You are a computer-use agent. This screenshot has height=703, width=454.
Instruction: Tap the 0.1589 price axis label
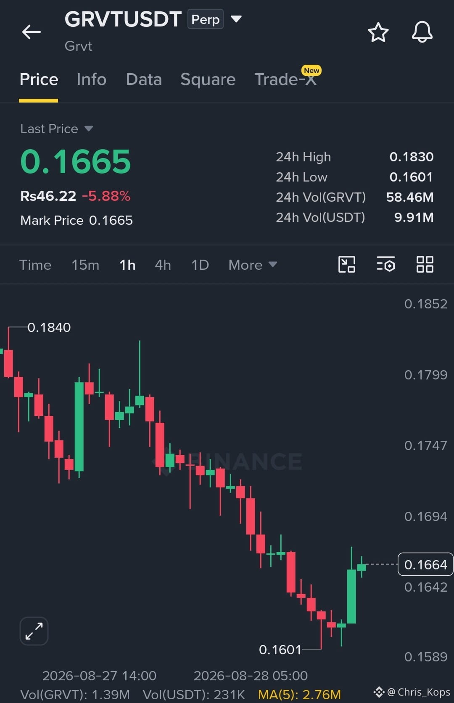(x=425, y=656)
